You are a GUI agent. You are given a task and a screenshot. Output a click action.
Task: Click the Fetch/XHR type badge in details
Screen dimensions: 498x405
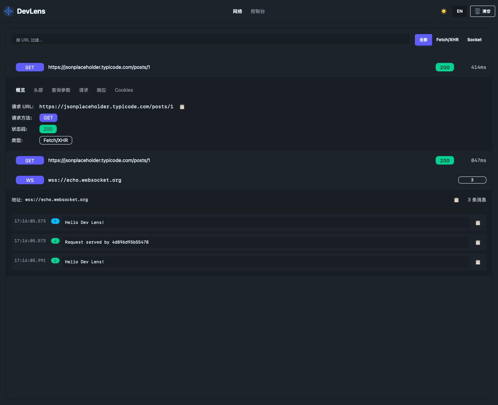[56, 140]
